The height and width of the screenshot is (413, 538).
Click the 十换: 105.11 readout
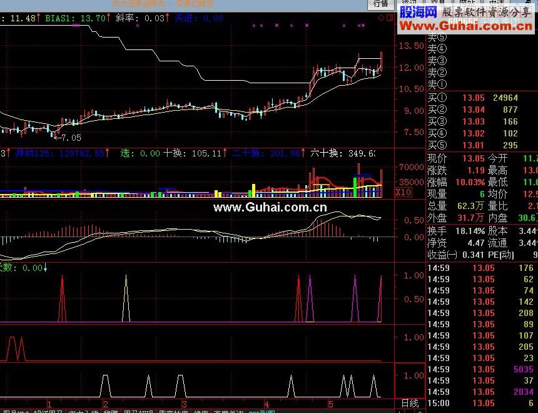(194, 153)
